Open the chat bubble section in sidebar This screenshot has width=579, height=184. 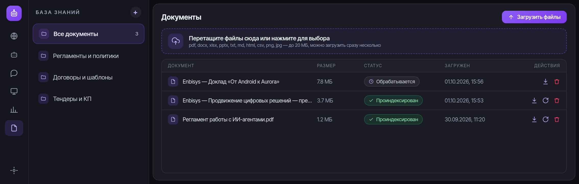click(x=14, y=73)
